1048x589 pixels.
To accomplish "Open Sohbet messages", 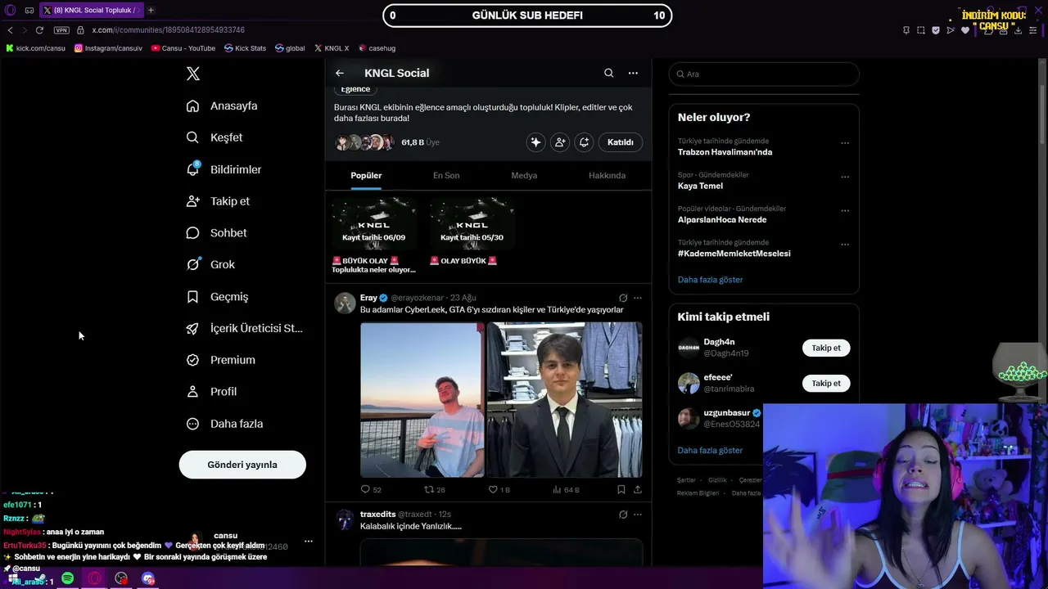I will pos(216,233).
